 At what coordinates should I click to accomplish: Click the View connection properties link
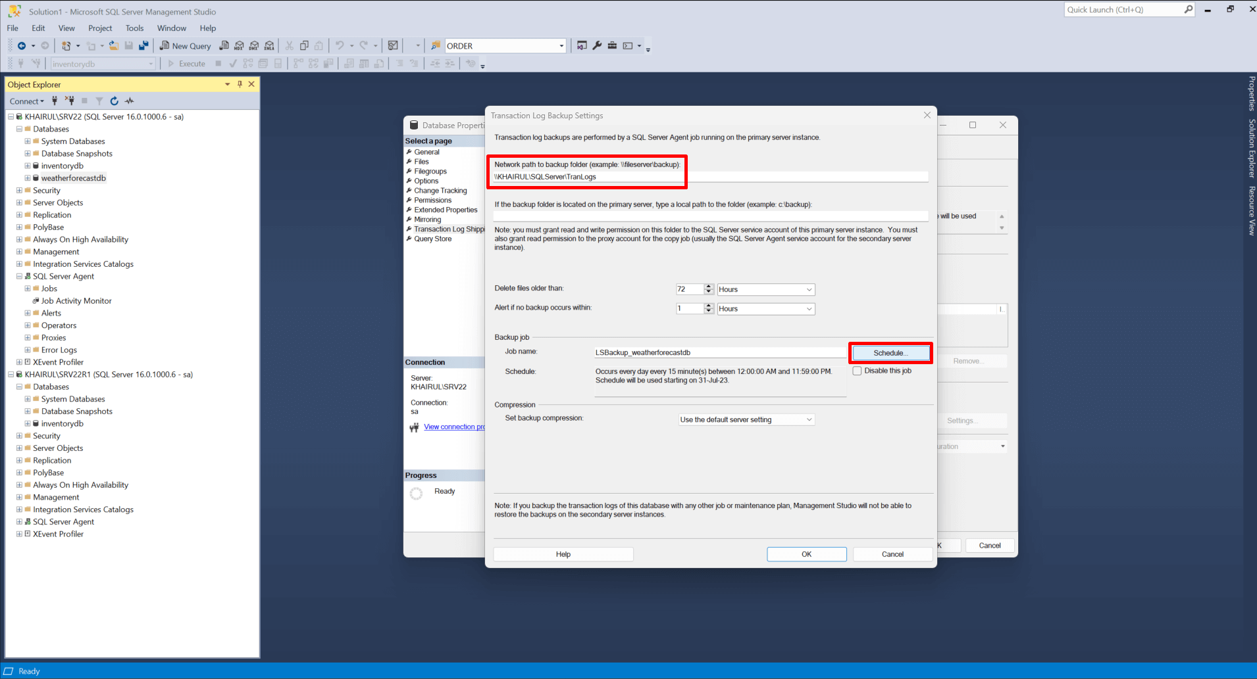(x=454, y=427)
